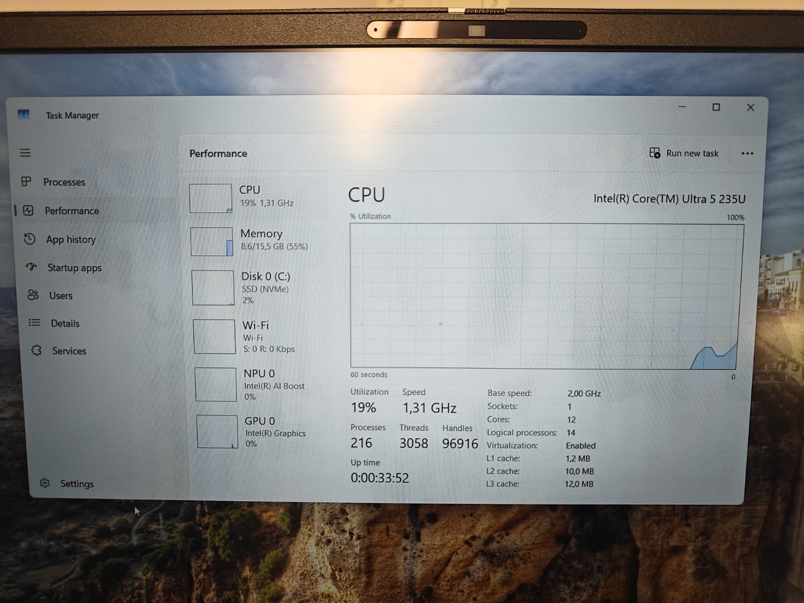Click the Processes grid icon
This screenshot has width=804, height=603.
[x=26, y=181]
